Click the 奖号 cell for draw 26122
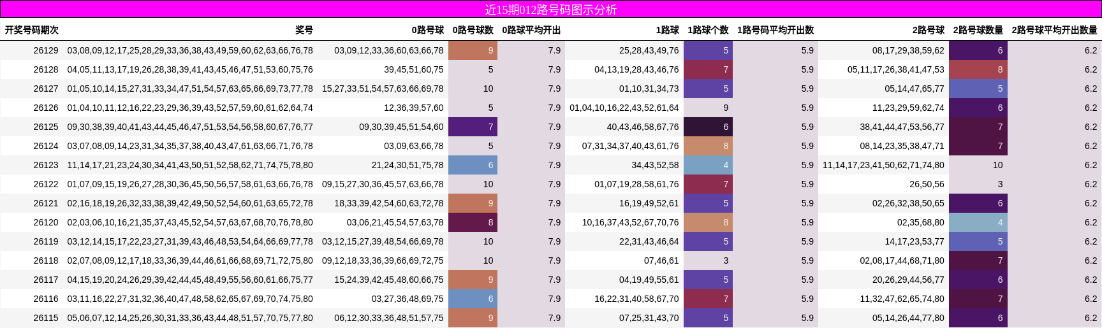Screen dimensions: 1102x328 190,184
